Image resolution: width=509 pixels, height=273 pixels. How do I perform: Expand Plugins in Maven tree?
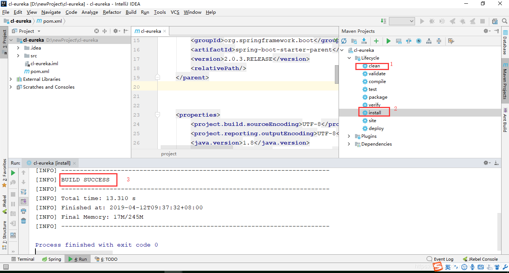(349, 136)
